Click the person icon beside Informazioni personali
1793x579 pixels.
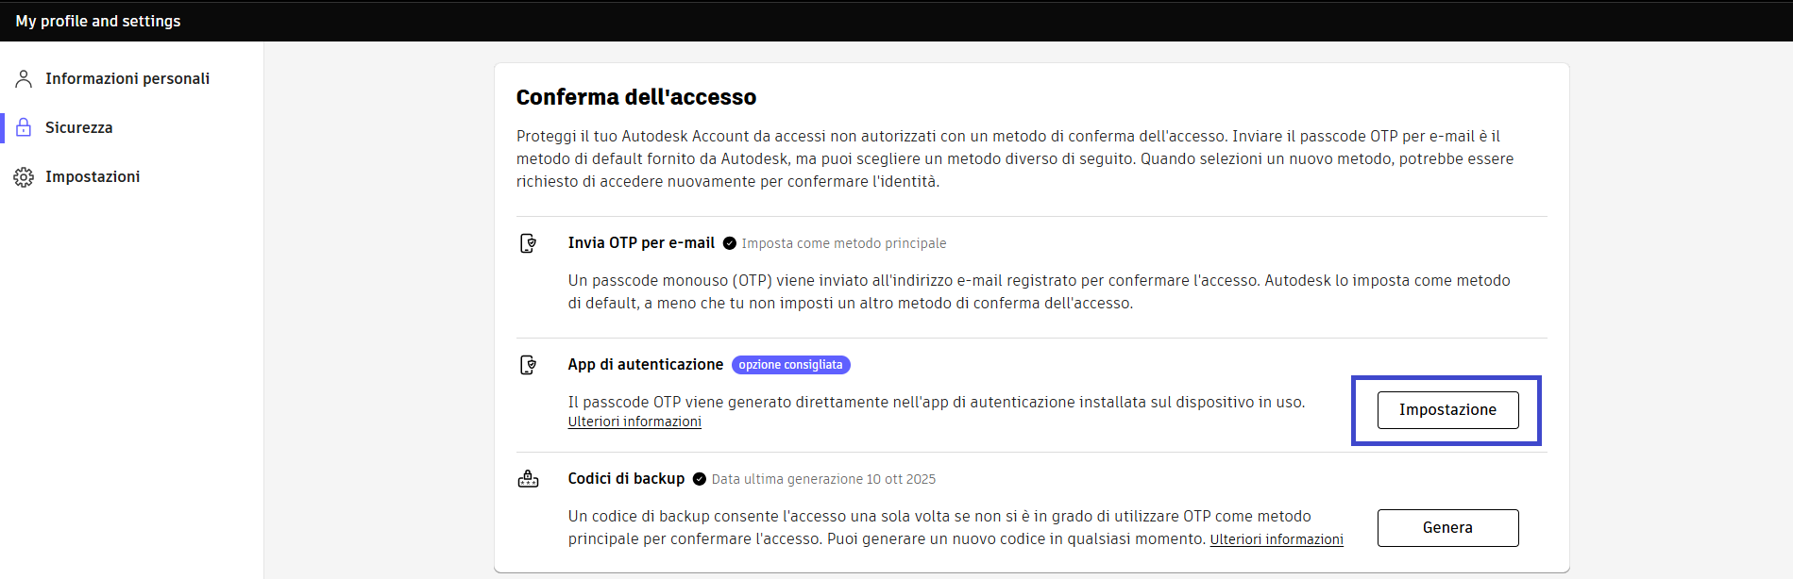point(24,78)
